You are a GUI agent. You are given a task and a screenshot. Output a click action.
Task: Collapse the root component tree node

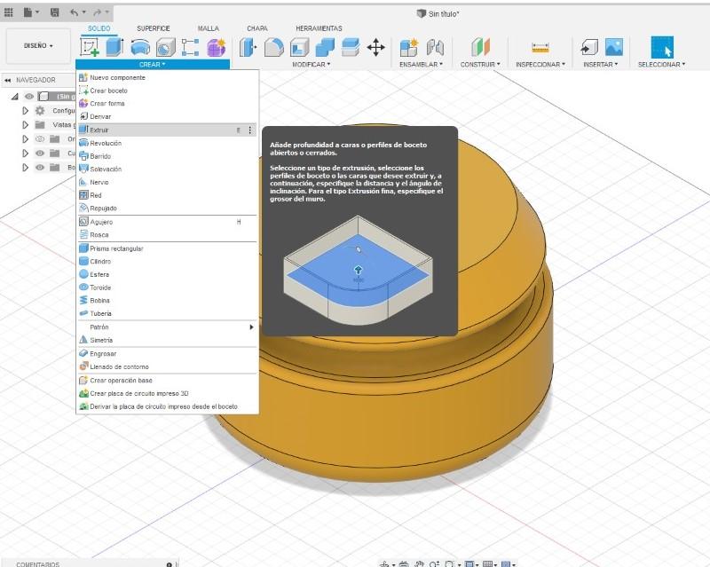[x=15, y=97]
